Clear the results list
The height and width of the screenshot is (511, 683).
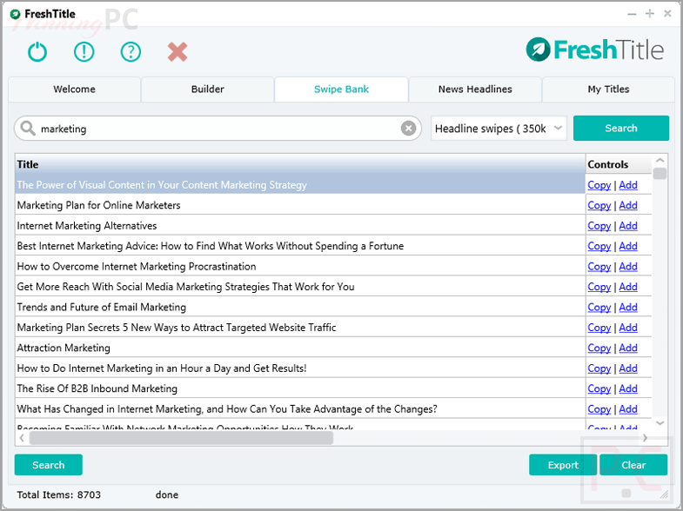(633, 465)
